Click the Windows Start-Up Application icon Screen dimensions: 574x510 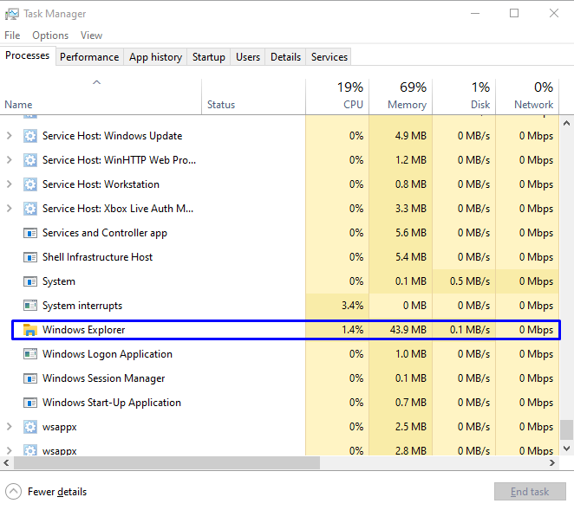tap(30, 403)
